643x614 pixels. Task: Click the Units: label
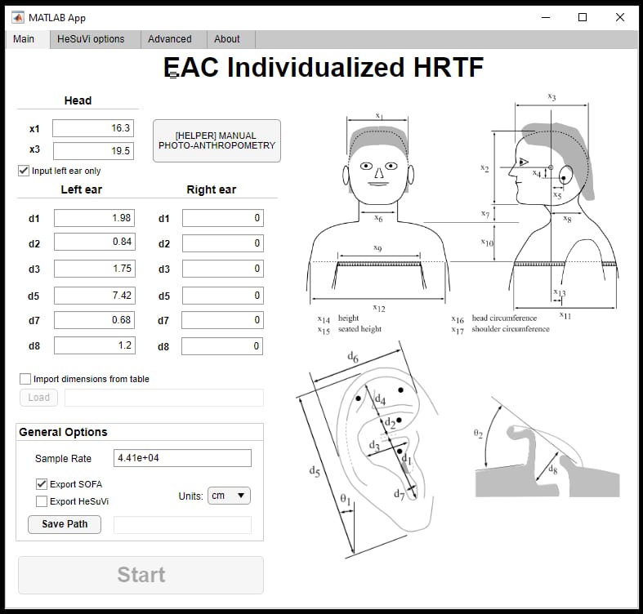point(190,496)
